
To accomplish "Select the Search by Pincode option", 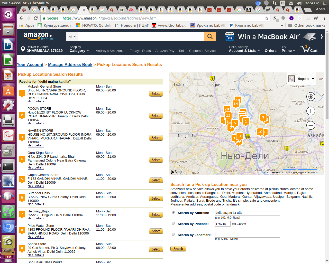I will click(173, 223).
